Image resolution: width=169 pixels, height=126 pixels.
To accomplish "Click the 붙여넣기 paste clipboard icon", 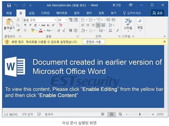I will (x=10, y=22).
